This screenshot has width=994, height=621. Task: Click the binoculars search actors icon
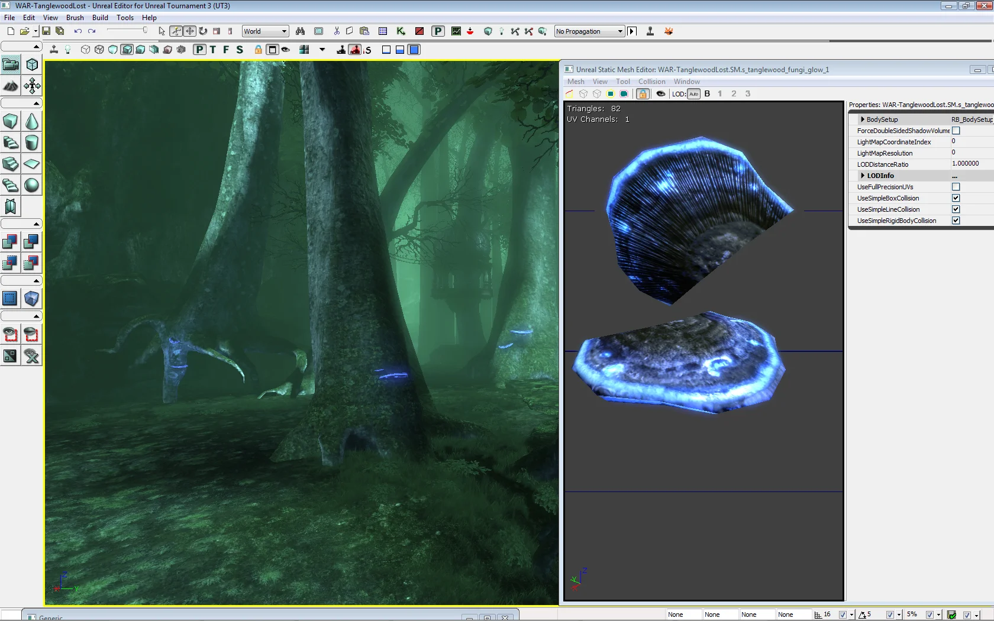(300, 31)
